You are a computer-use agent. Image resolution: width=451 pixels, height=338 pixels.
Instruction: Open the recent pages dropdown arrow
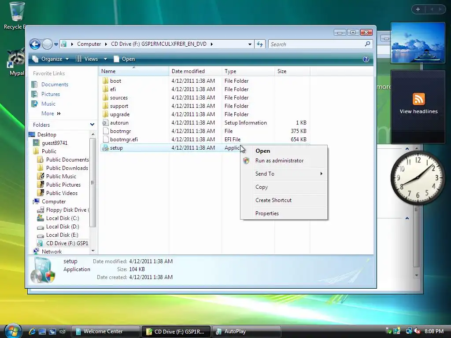[x=56, y=44]
